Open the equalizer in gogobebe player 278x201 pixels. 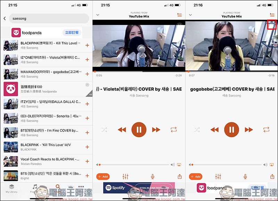(x=218, y=177)
